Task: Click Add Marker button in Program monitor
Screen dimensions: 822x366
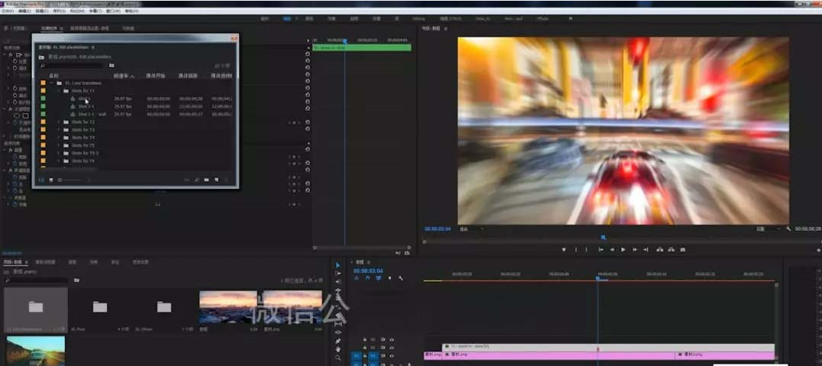Action: click(564, 250)
